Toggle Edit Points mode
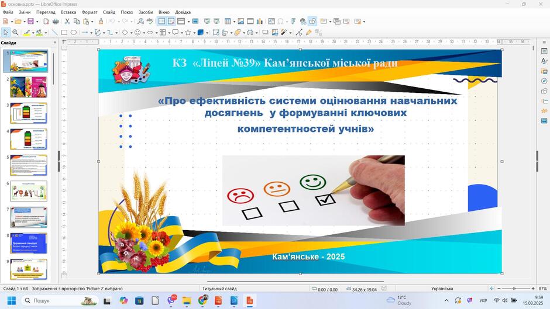550x309 pixels. pos(299,32)
